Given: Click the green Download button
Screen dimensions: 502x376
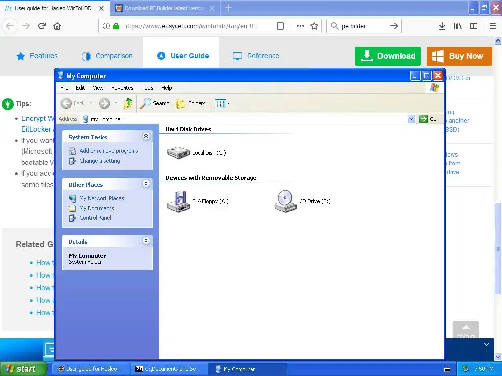Looking at the screenshot, I should coord(388,56).
